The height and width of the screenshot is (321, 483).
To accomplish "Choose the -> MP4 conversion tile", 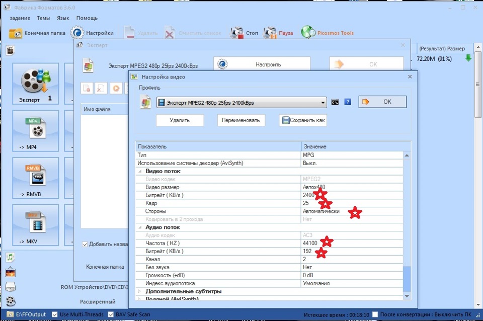I will coord(35,131).
